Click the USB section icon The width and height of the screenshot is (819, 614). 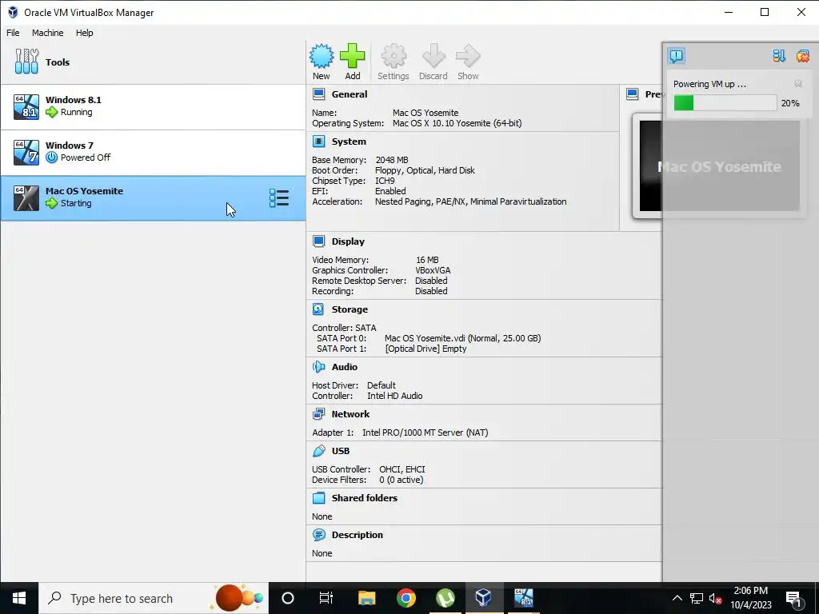(318, 451)
